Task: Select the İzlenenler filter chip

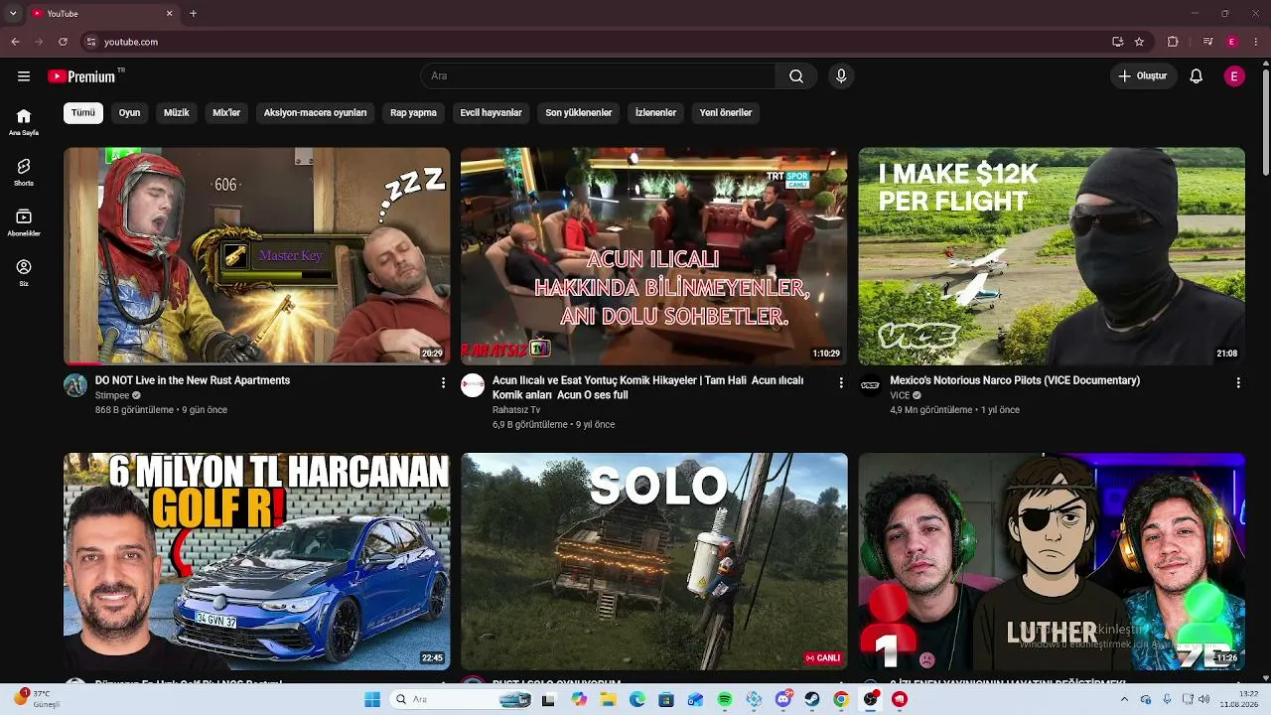Action: (x=655, y=113)
